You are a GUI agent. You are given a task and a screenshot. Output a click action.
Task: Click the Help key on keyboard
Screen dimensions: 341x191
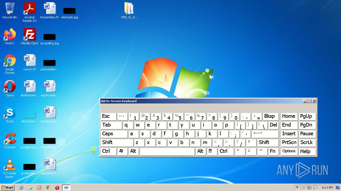307,151
